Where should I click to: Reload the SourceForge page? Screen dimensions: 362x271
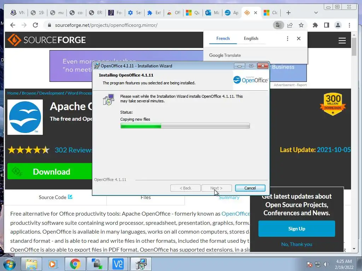(35, 25)
